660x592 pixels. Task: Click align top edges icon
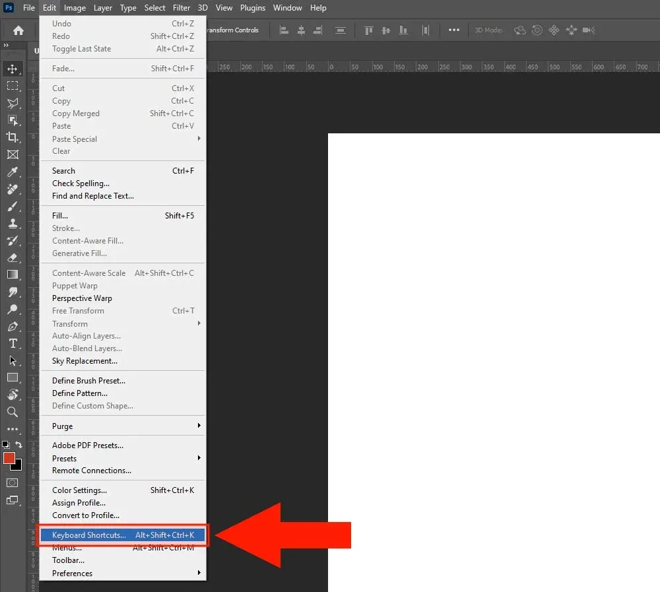[369, 30]
